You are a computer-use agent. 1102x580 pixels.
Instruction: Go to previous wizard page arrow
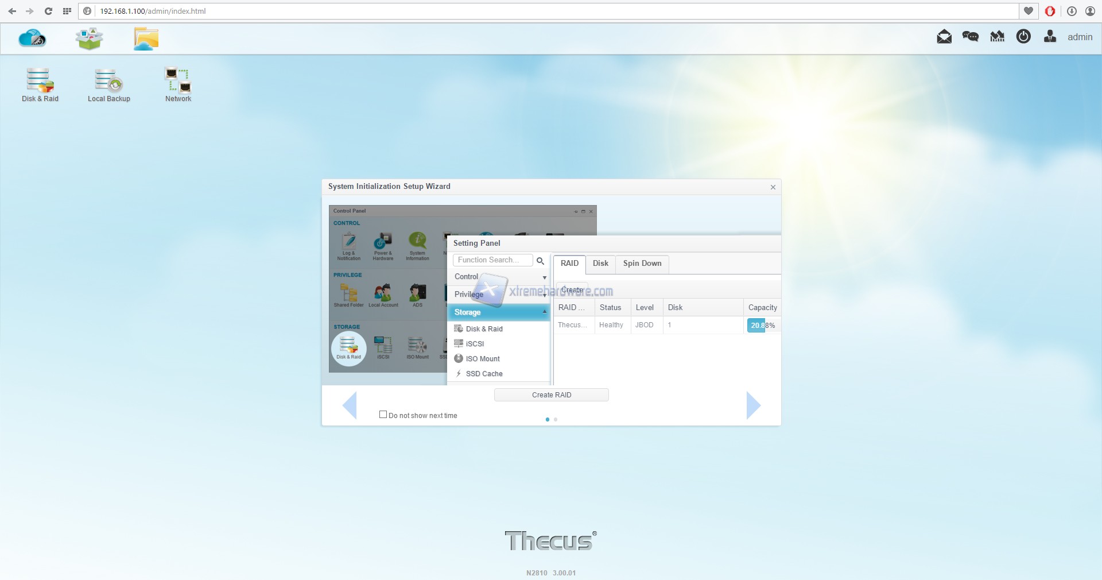350,405
